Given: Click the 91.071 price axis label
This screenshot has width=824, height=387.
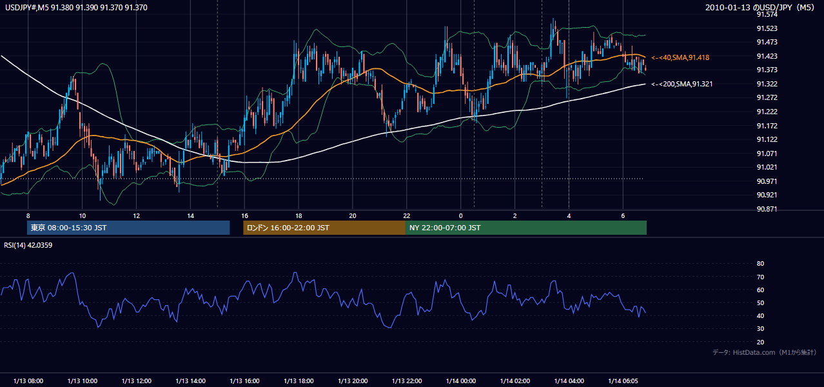Looking at the screenshot, I should coord(767,154).
